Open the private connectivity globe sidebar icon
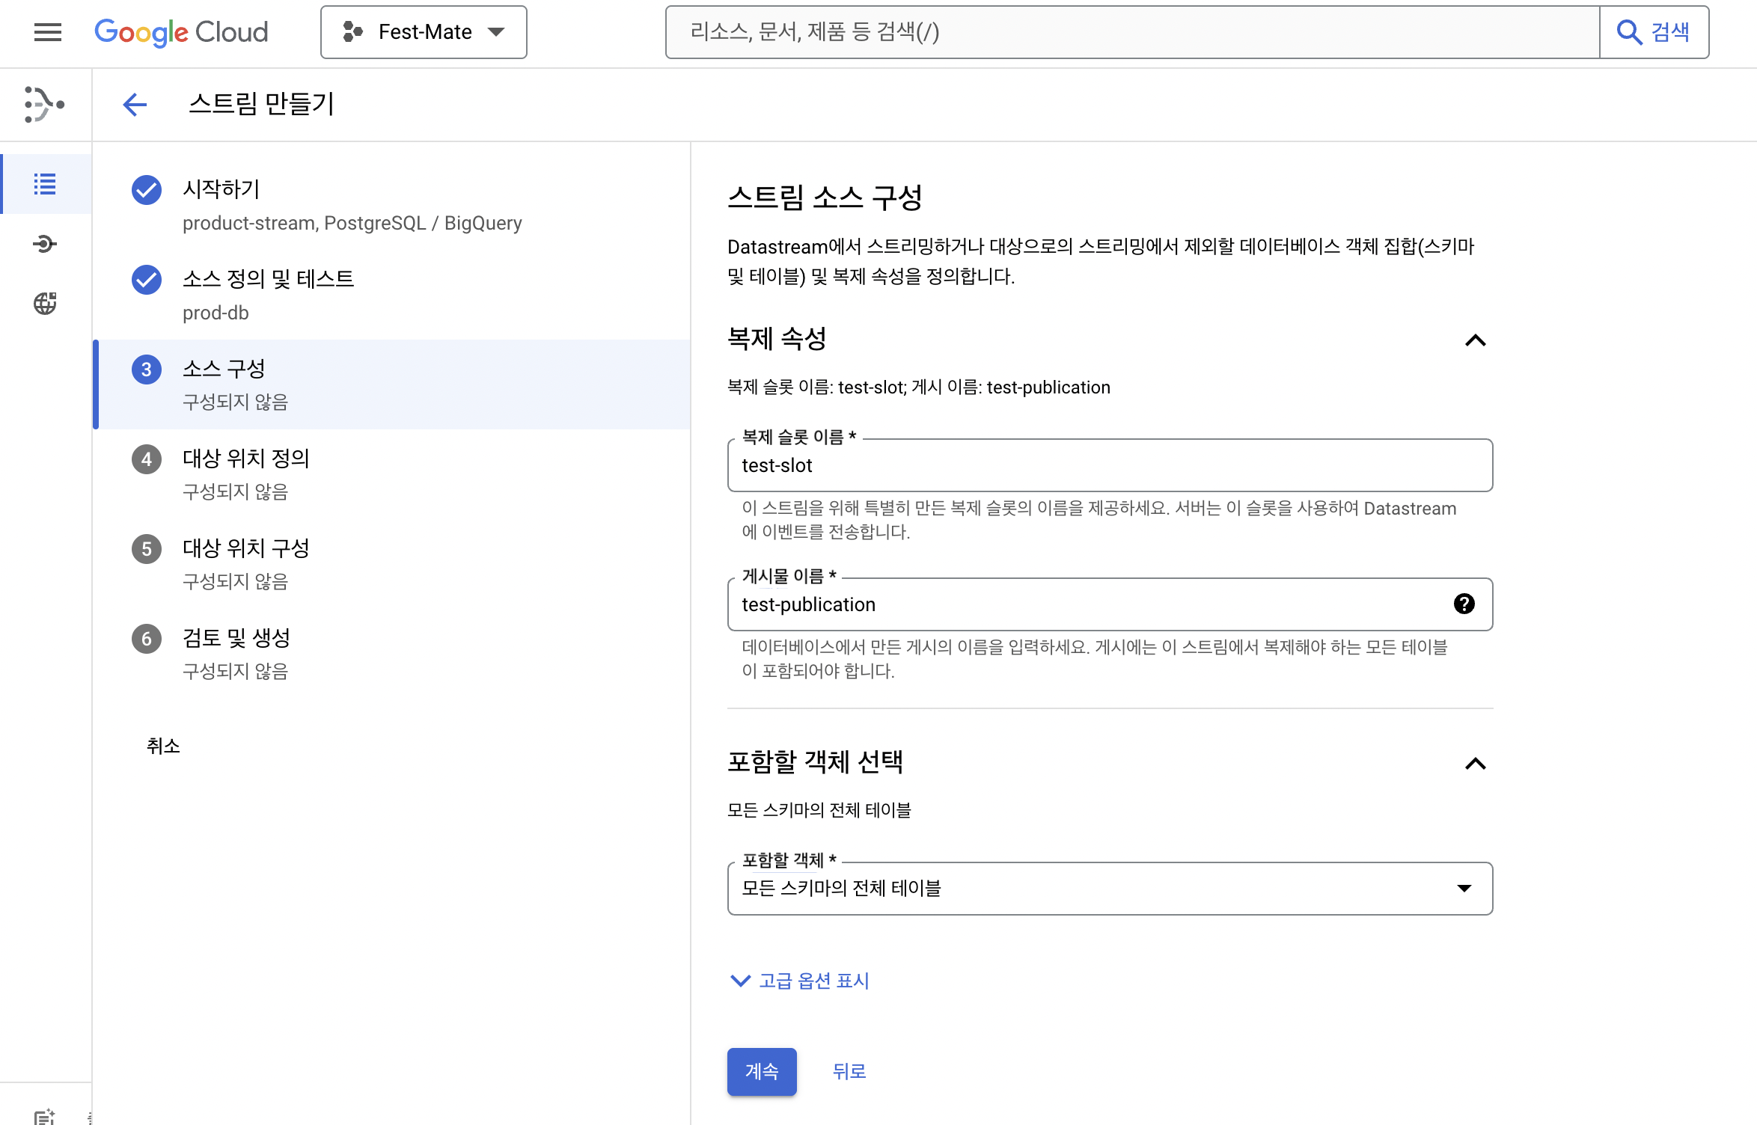The height and width of the screenshot is (1125, 1757). [45, 304]
